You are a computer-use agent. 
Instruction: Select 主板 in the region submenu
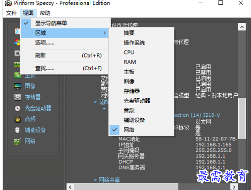pyautogui.click(x=141, y=72)
